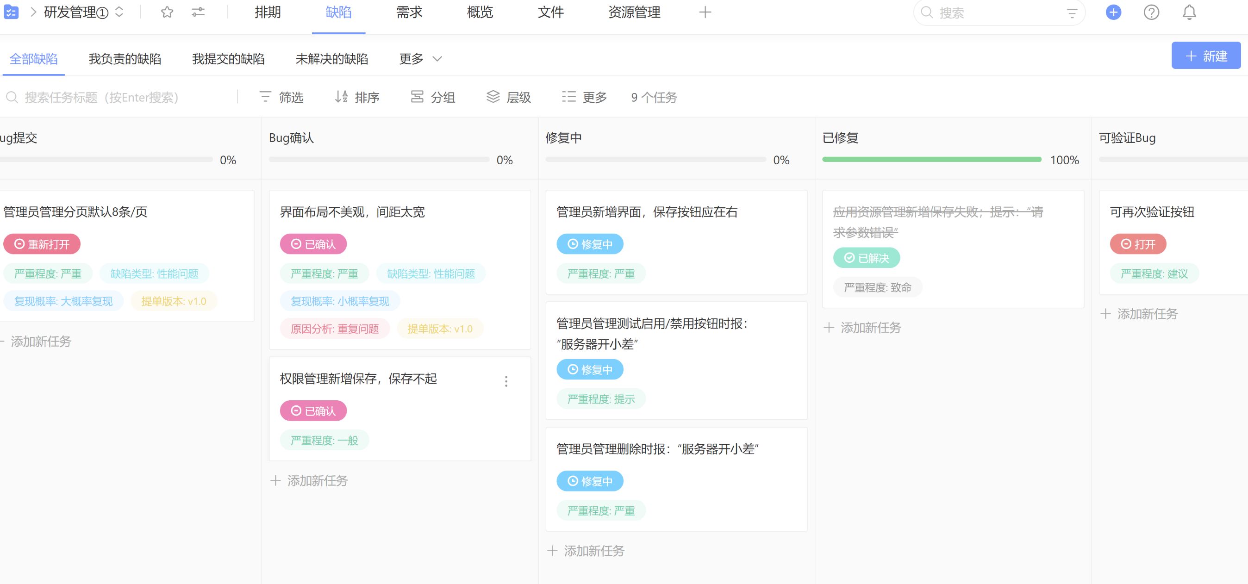Open the 筛选 filter options

click(x=281, y=97)
